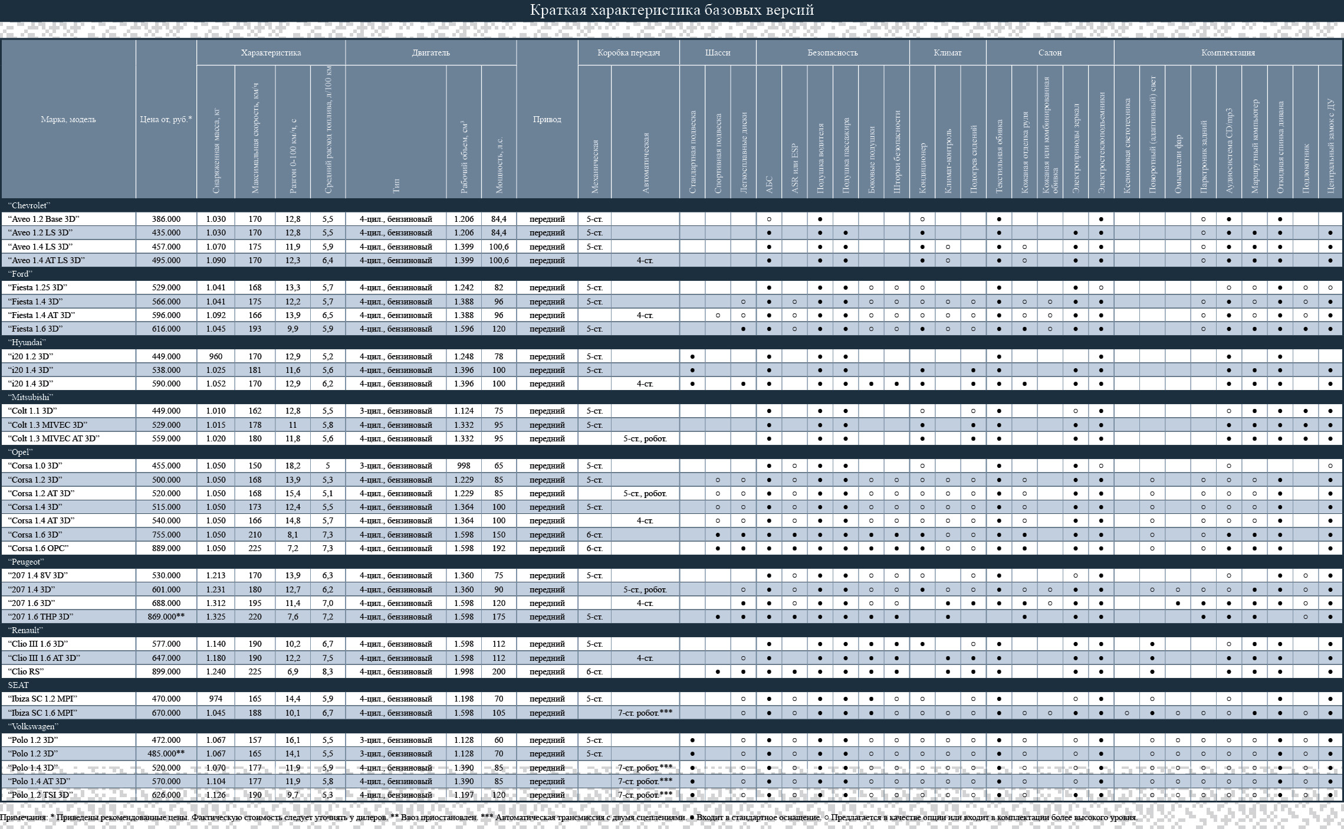Screen dimensions: 1344x829
Task: Click the price cell '688.000'
Action: click(x=166, y=603)
